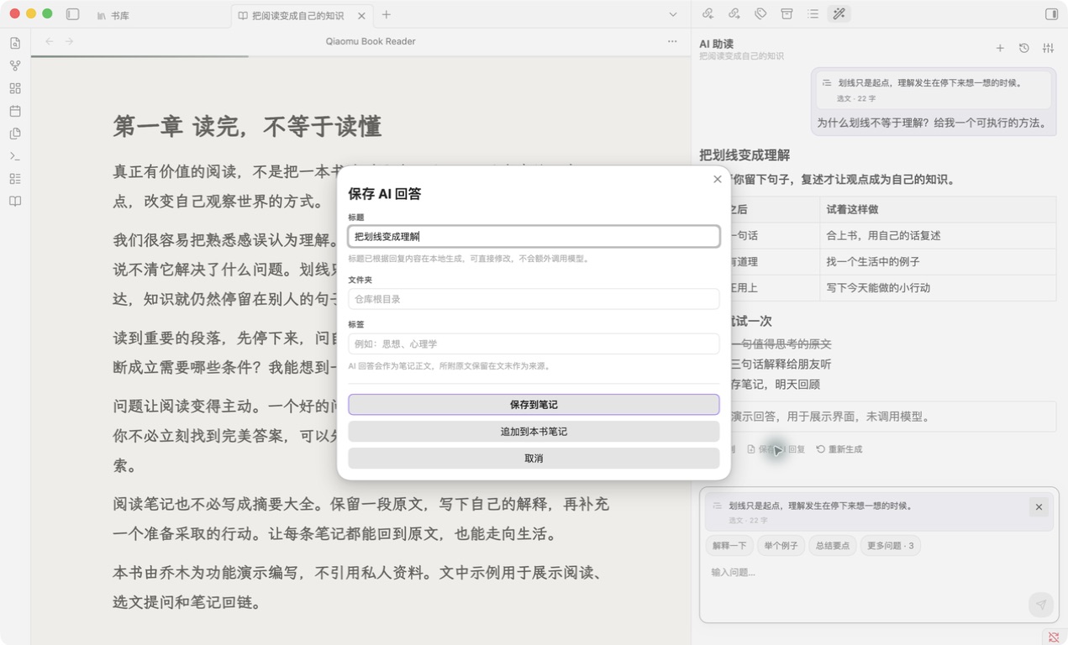Open the graph view icon in left ribbon
1068x645 pixels.
tap(15, 66)
